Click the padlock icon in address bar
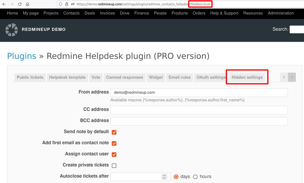 coord(66,4)
